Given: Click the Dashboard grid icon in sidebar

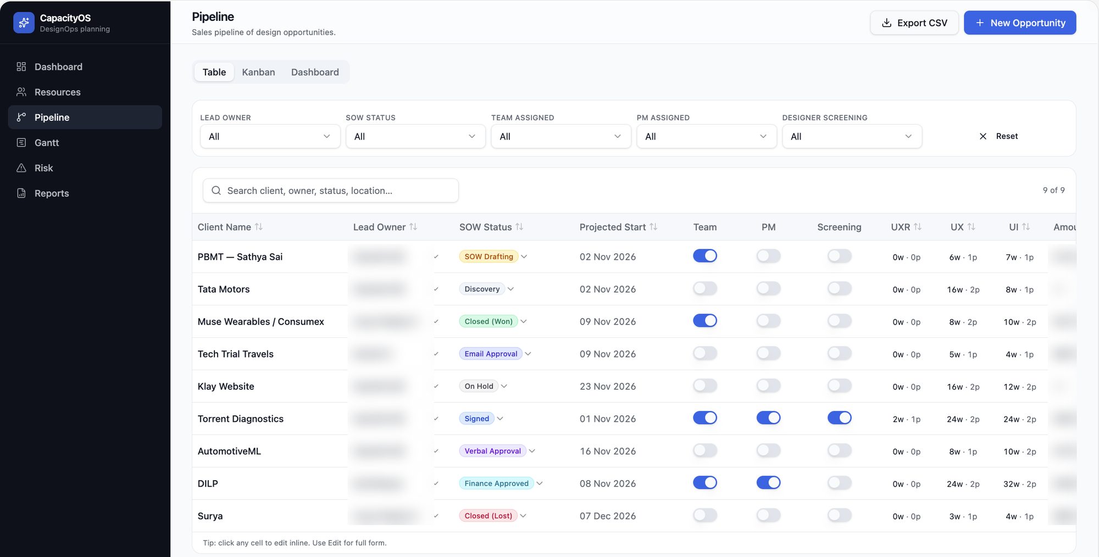Looking at the screenshot, I should (21, 66).
